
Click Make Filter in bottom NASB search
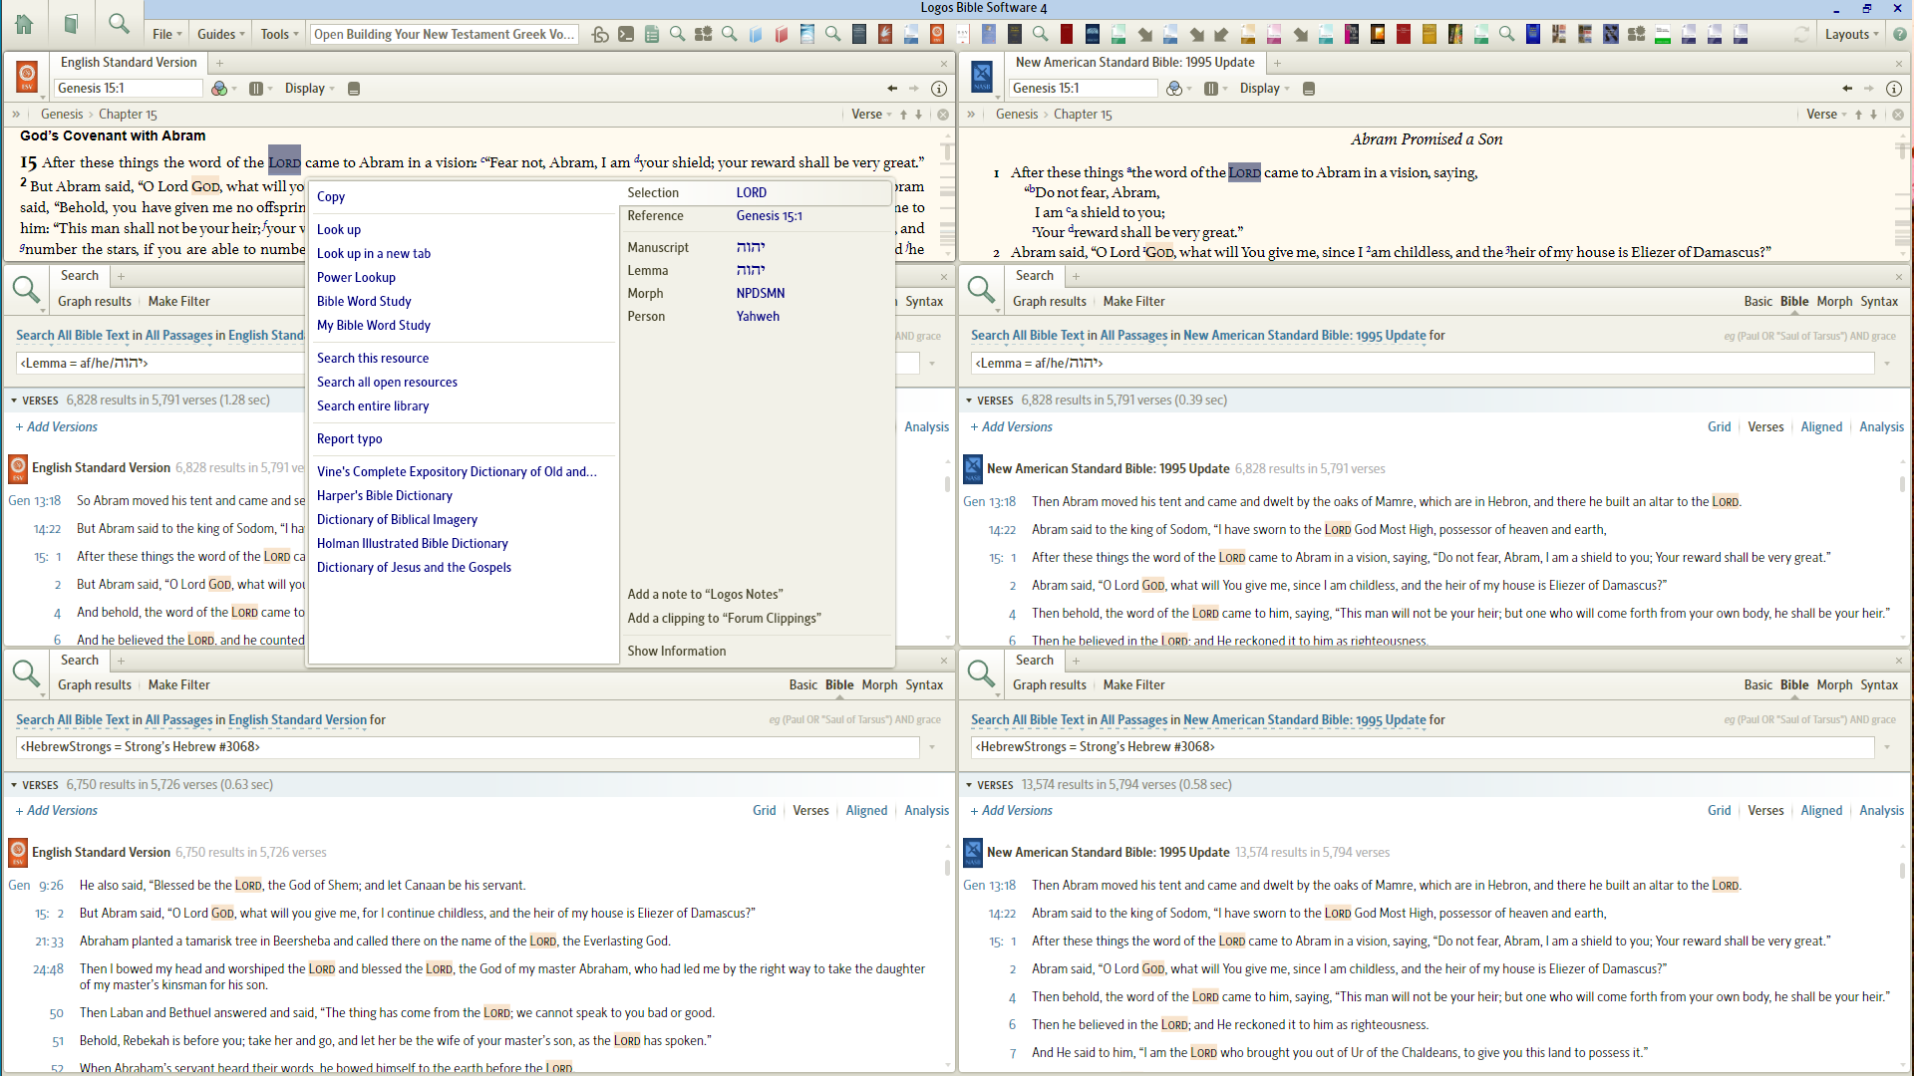point(1133,685)
